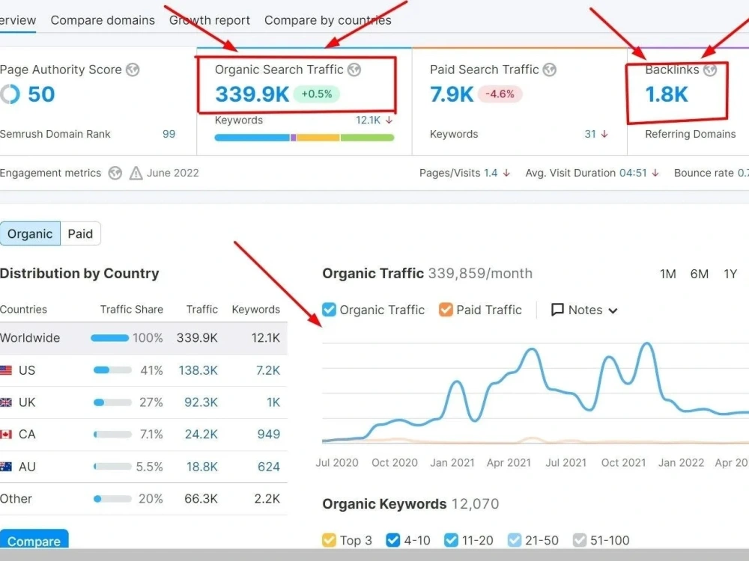Click the Referring Domains label
The height and width of the screenshot is (561, 749).
click(691, 134)
